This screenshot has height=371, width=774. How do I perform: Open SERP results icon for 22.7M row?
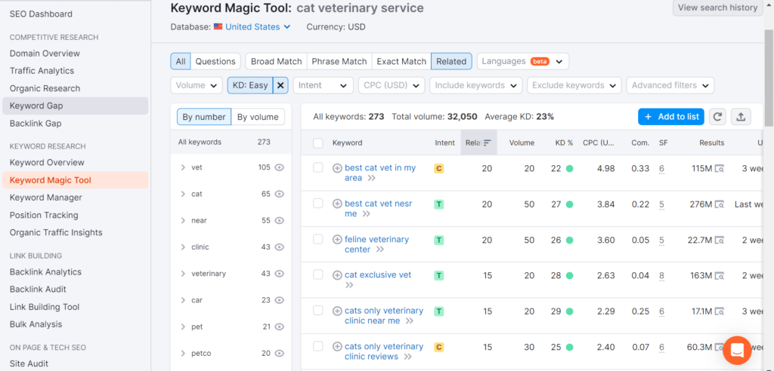(x=720, y=241)
